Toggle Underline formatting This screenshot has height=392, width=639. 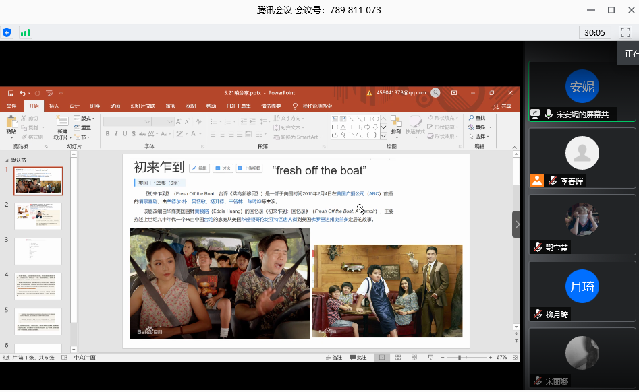pos(125,134)
